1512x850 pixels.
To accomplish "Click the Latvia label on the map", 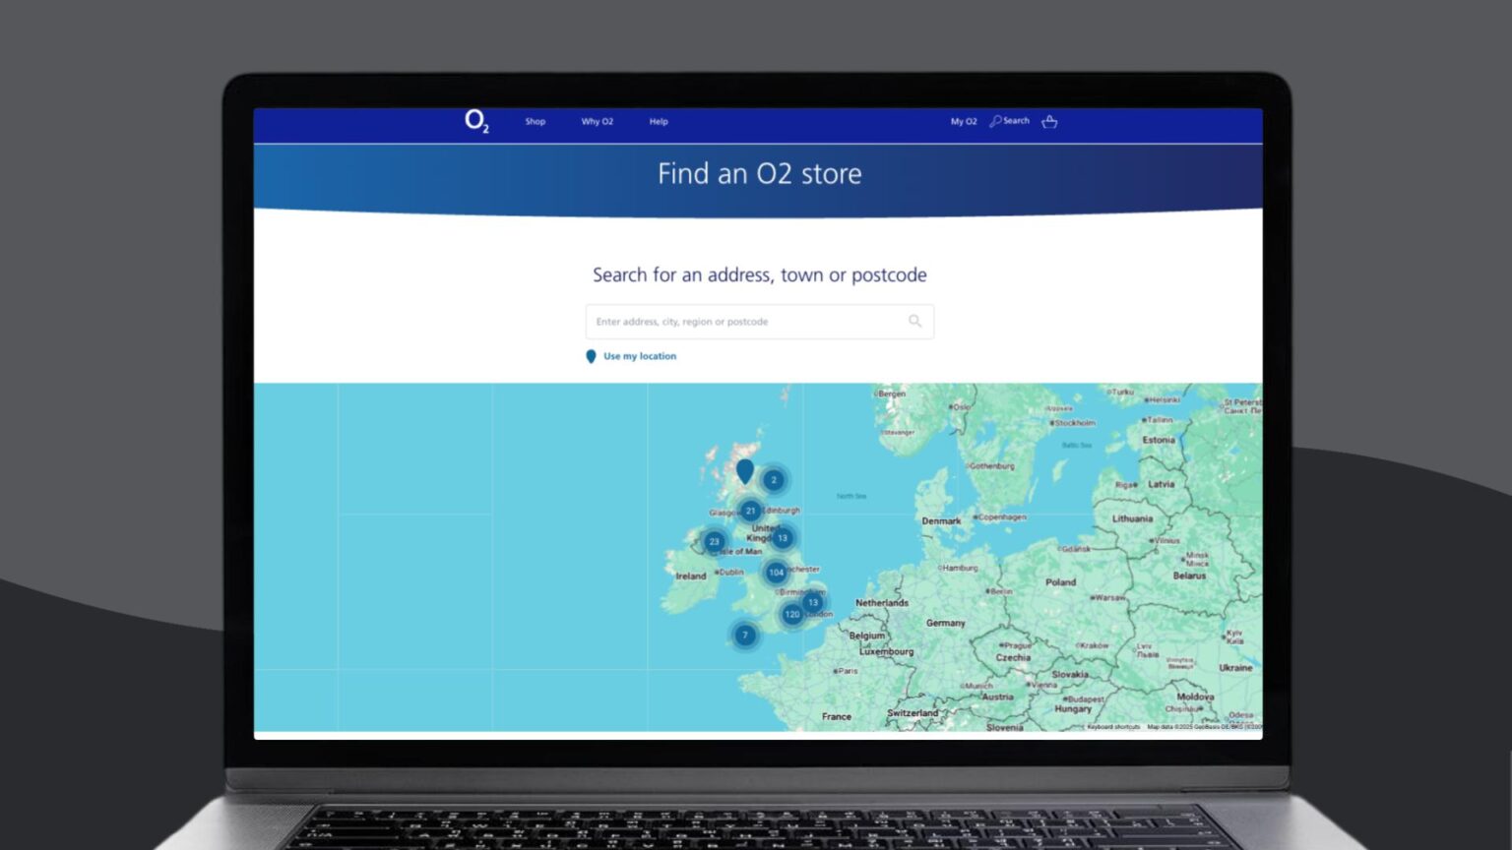I will pos(1161,484).
